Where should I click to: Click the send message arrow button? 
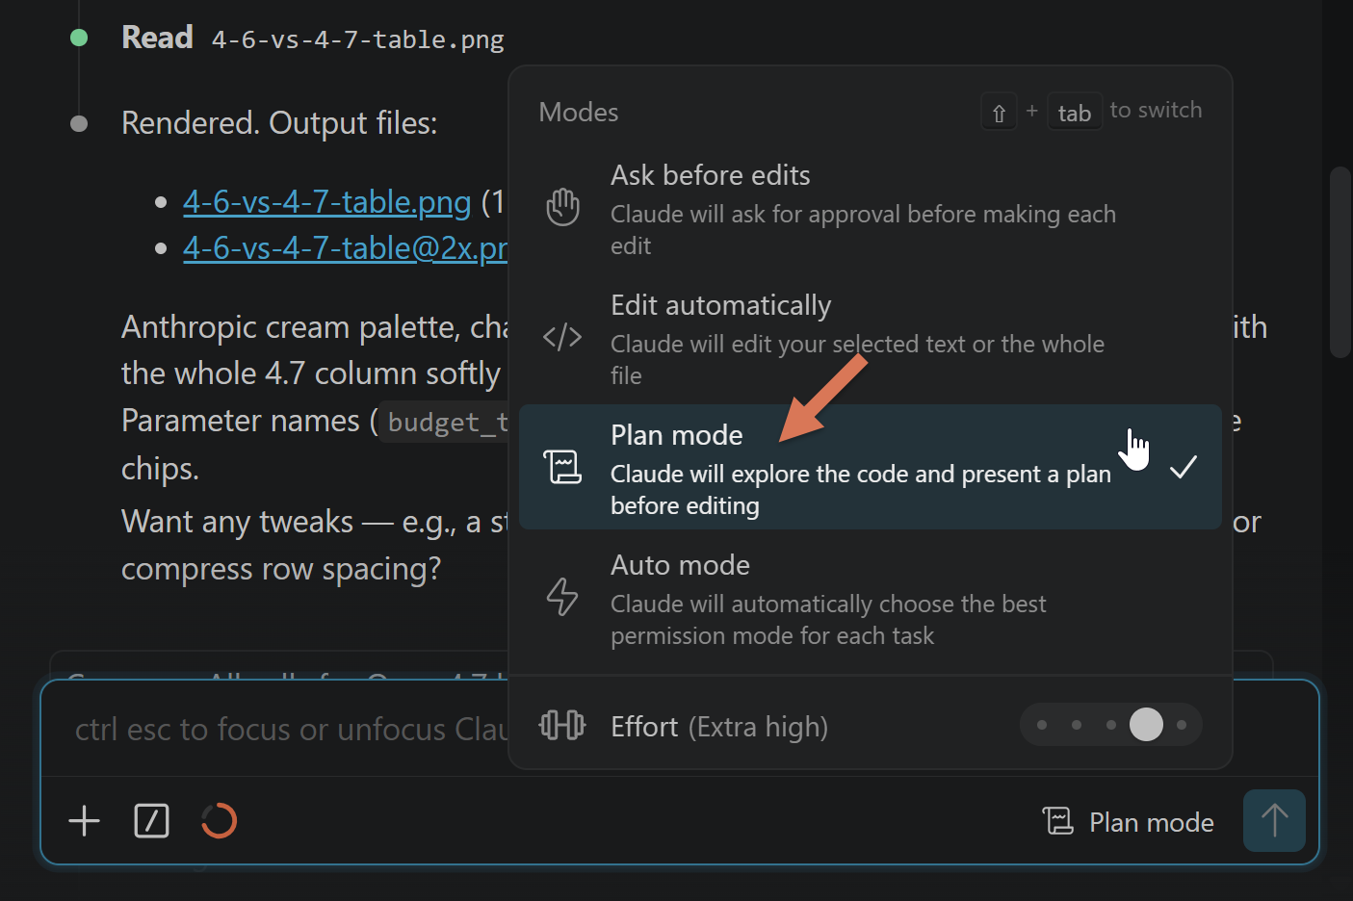pyautogui.click(x=1274, y=820)
